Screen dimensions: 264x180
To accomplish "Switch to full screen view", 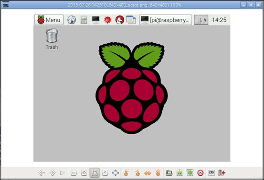I will (x=115, y=172).
